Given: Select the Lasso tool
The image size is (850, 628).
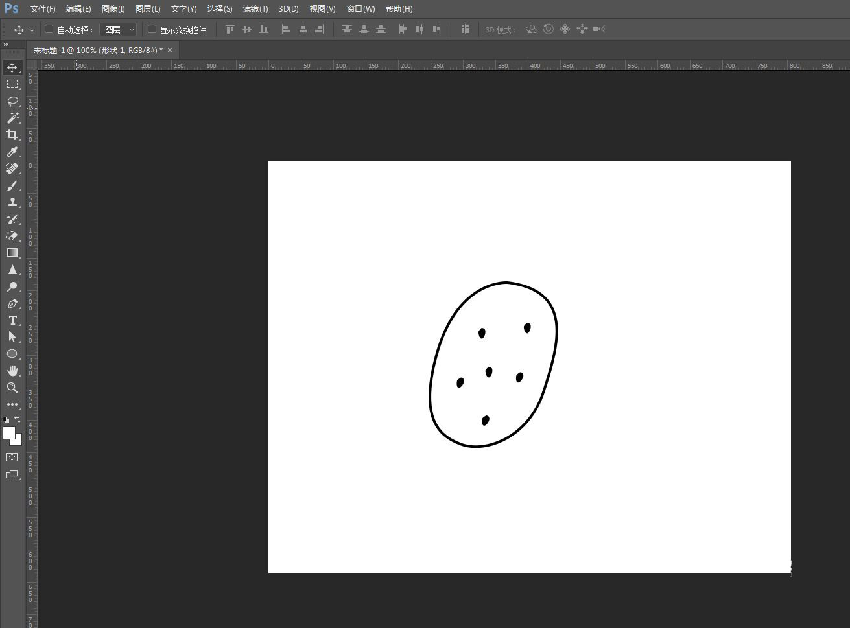Looking at the screenshot, I should 12,101.
